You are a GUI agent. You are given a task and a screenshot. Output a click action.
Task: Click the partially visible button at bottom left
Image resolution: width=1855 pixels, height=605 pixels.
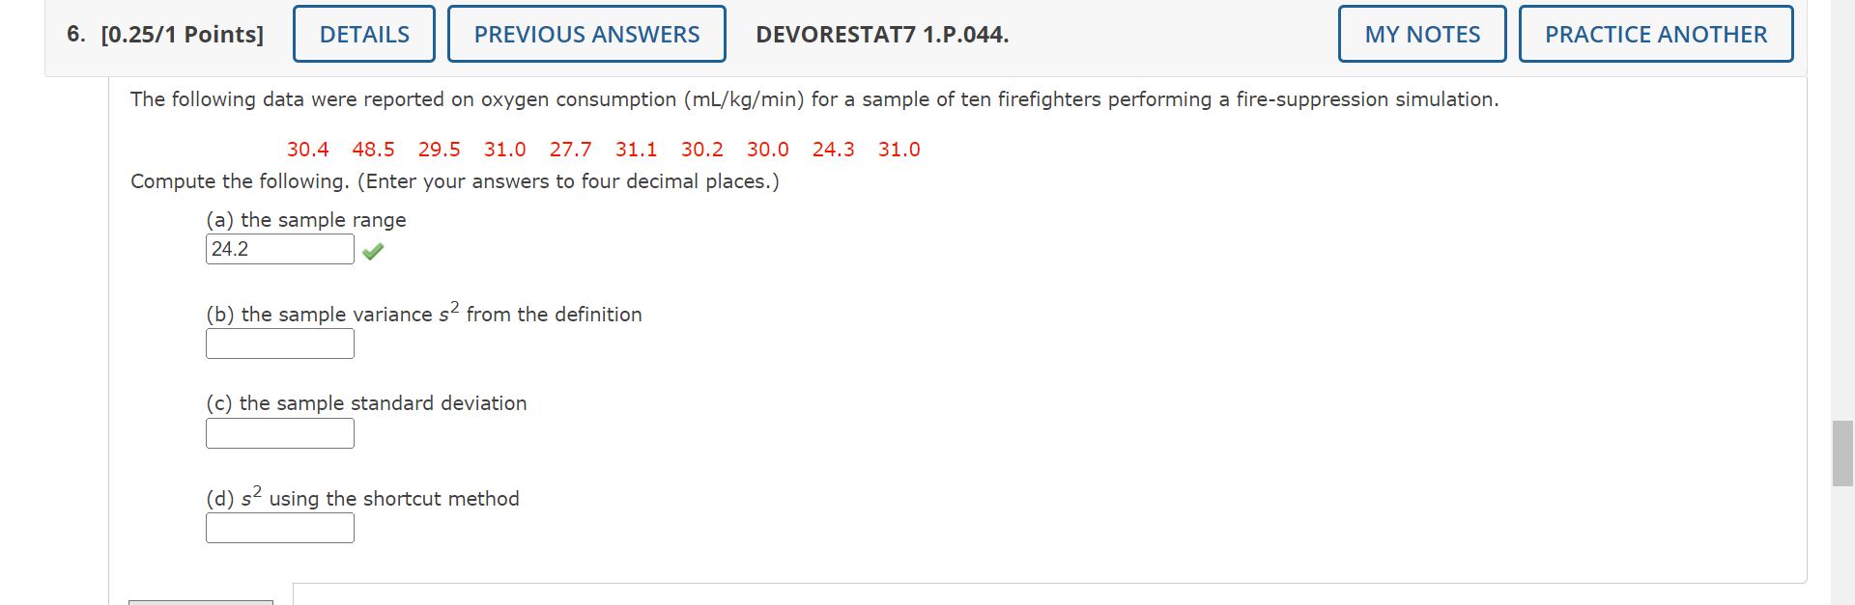200,601
